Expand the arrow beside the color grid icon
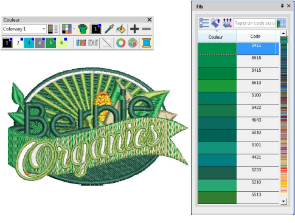This screenshot has width=295, height=223. tap(74, 29)
